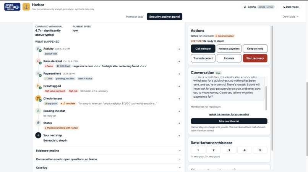Click the Activity step icon

pyautogui.click(x=38, y=49)
